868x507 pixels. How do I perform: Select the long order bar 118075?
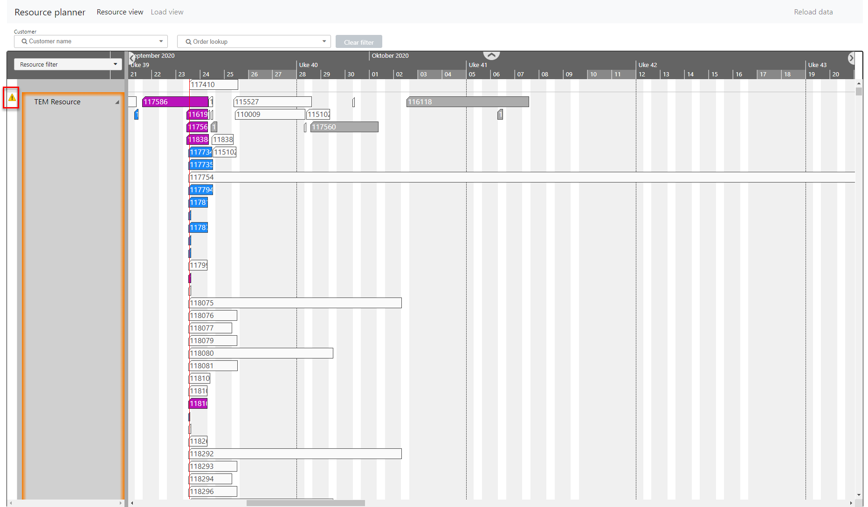pyautogui.click(x=295, y=303)
